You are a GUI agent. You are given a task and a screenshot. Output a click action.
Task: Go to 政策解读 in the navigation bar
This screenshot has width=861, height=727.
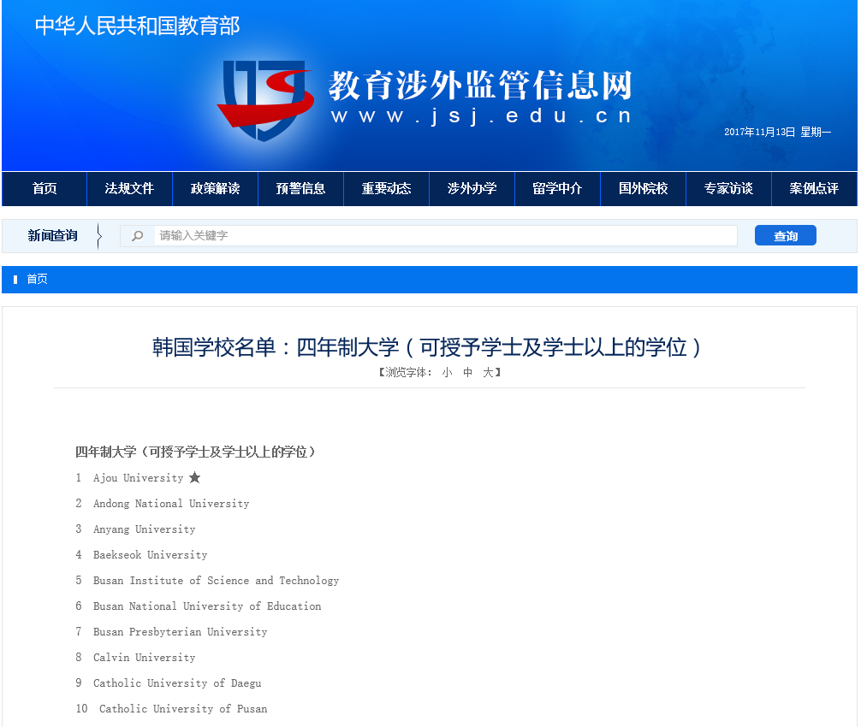tap(216, 189)
